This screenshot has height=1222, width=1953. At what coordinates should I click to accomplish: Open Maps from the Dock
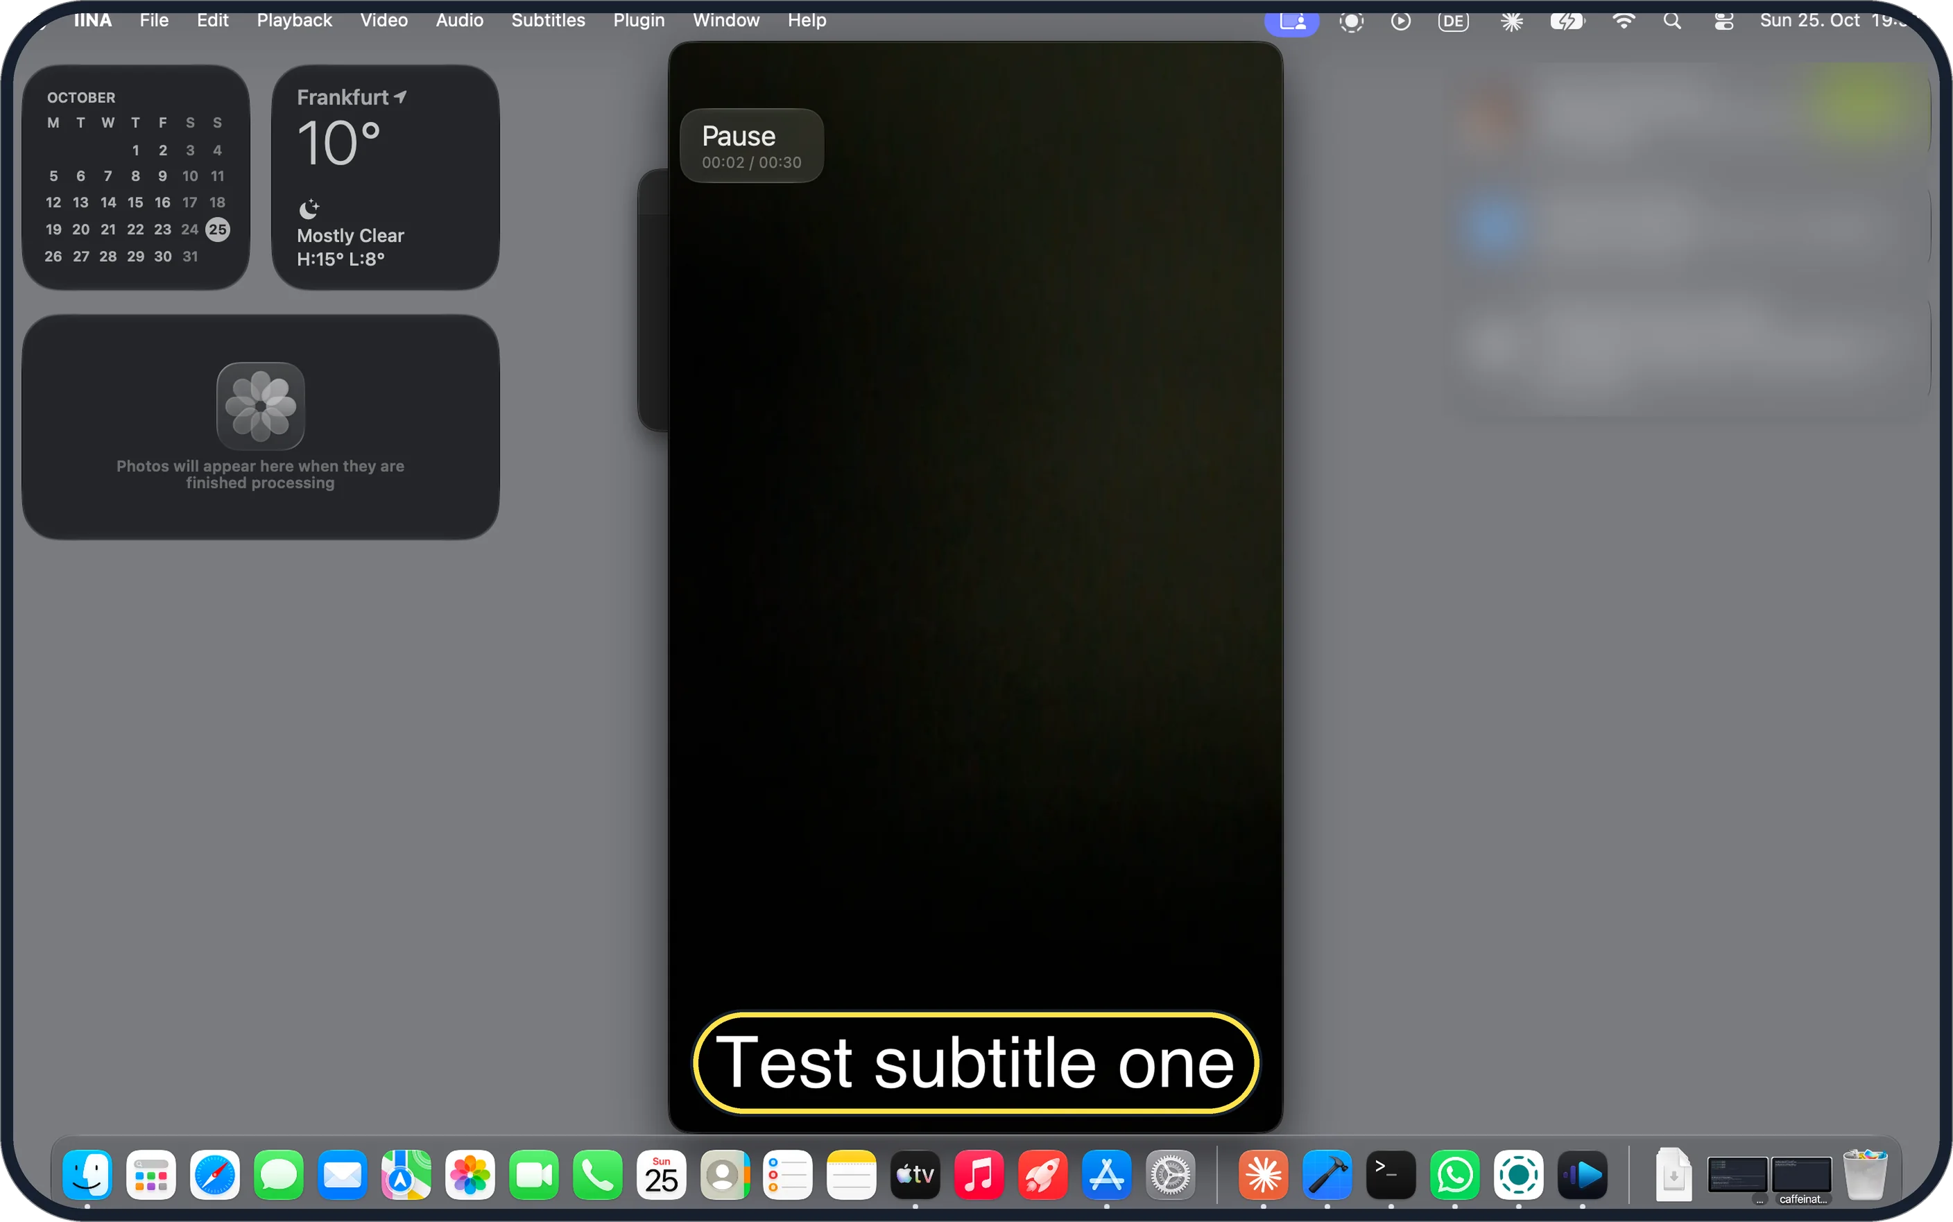pos(406,1175)
